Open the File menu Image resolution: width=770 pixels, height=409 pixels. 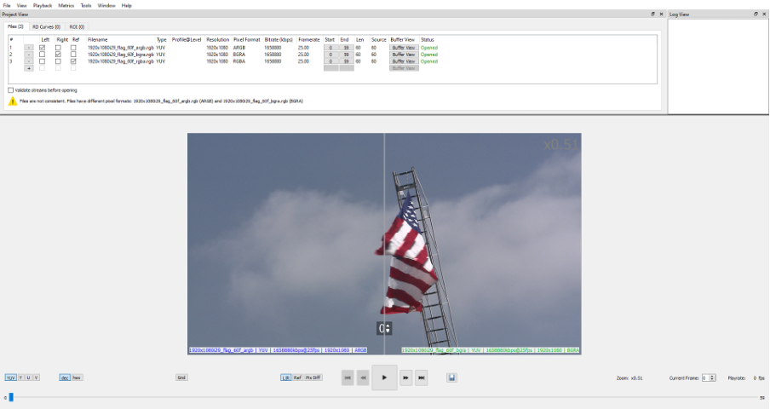pos(7,5)
